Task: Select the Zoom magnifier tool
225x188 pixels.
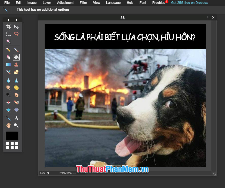Action: 16,126
